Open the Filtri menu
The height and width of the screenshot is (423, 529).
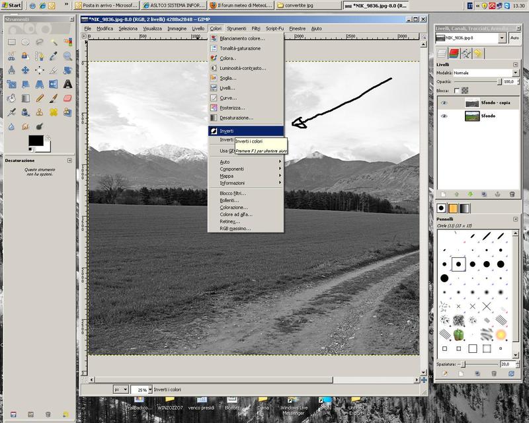coord(255,28)
